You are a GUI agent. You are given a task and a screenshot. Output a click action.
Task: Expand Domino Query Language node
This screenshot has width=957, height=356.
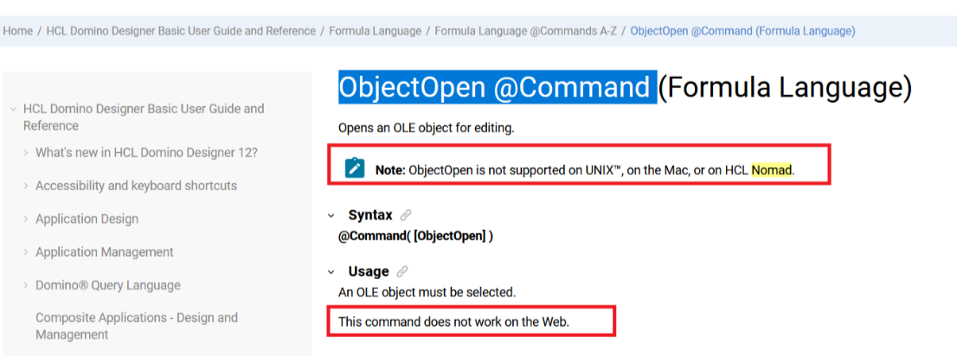point(26,285)
